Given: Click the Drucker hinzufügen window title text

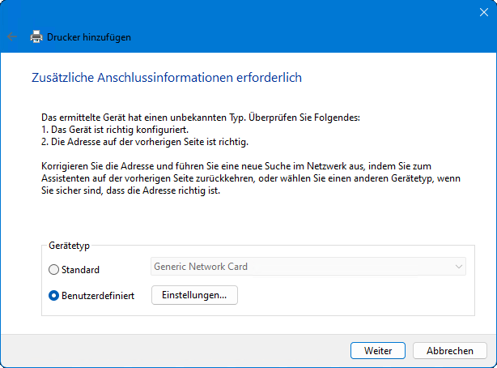Looking at the screenshot, I should pos(89,36).
